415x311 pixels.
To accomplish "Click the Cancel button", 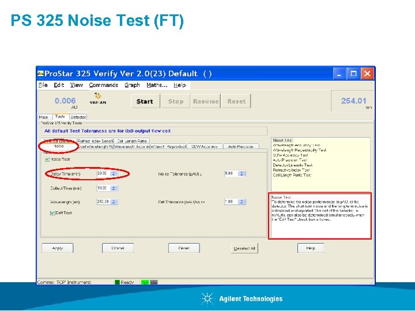I will pyautogui.click(x=118, y=248).
